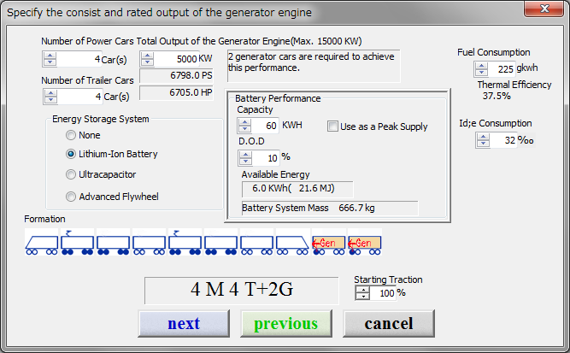This screenshot has height=353, width=570.
Task: Click the cancel button
Action: (x=389, y=324)
